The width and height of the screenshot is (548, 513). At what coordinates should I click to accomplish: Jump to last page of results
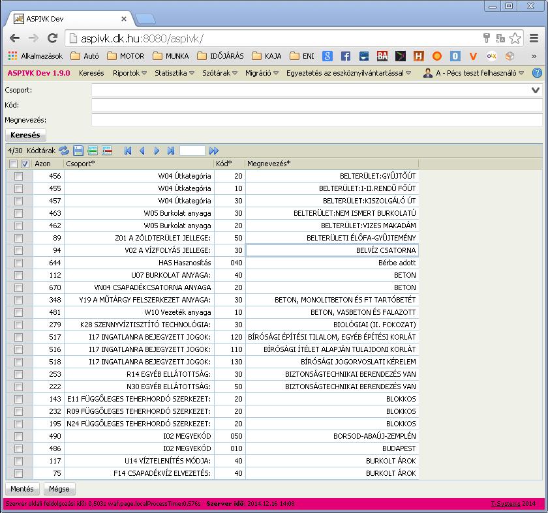click(170, 151)
